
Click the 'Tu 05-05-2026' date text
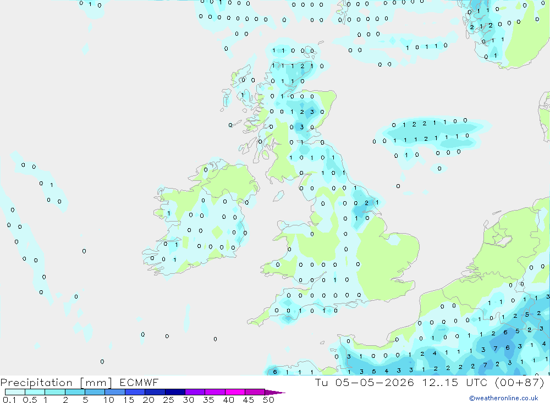365,383
